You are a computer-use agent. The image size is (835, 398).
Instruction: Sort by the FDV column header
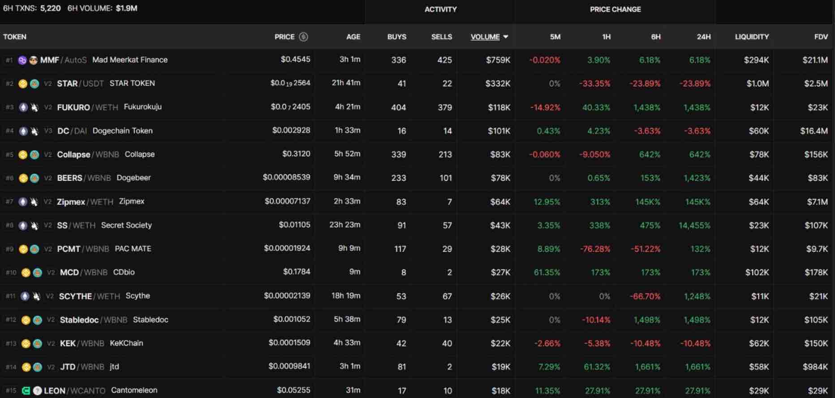pos(821,37)
